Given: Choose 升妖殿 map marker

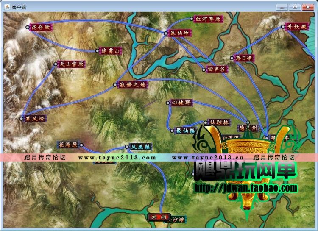Looking at the screenshot, I should point(296,26).
